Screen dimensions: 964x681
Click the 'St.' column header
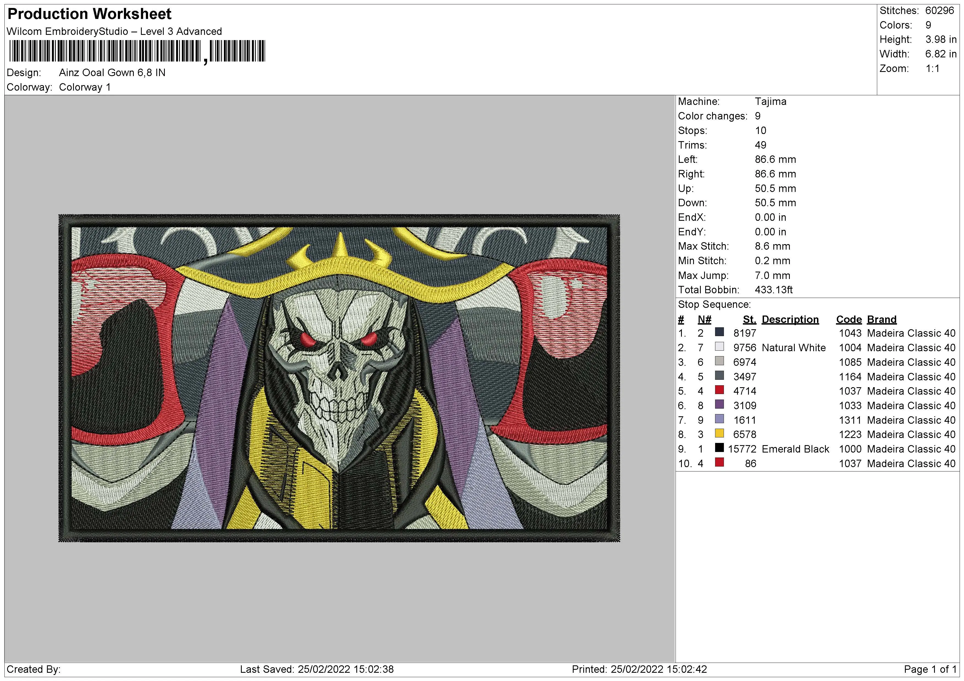pos(749,320)
